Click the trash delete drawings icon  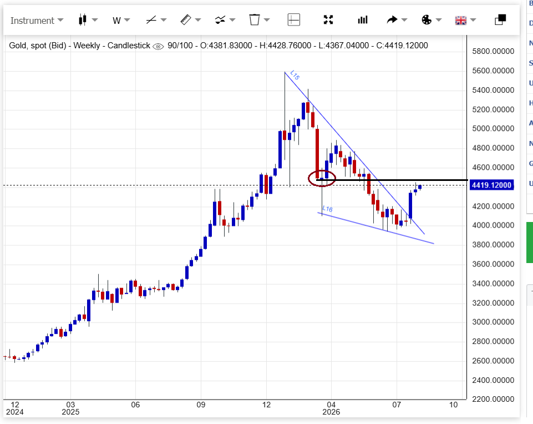[254, 20]
